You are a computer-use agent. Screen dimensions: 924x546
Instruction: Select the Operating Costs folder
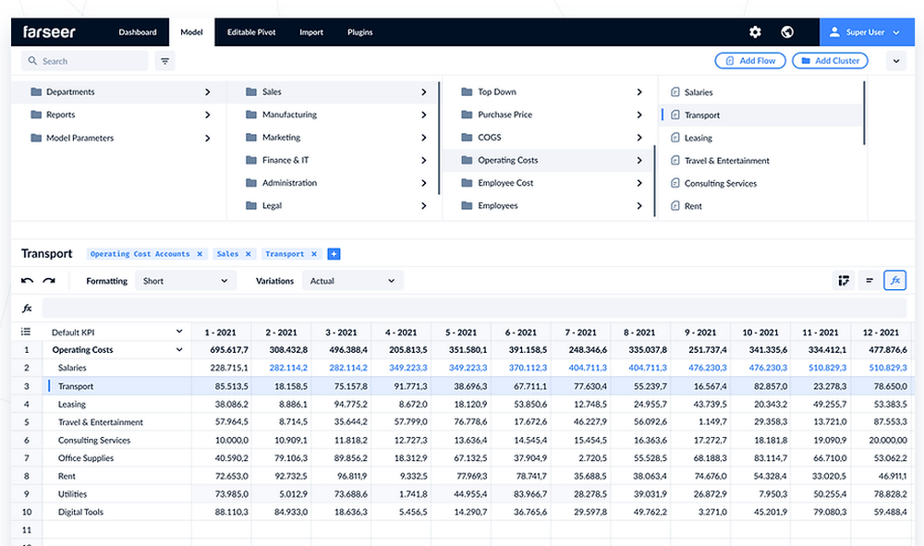tap(548, 160)
